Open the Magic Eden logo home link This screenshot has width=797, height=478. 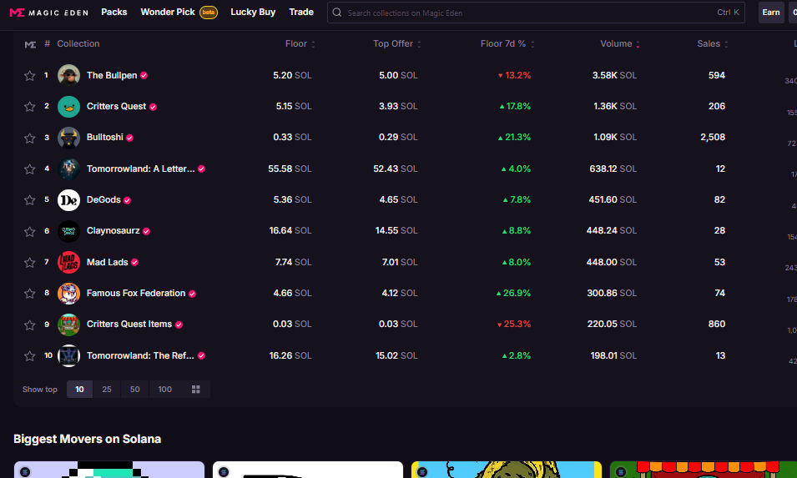click(48, 13)
